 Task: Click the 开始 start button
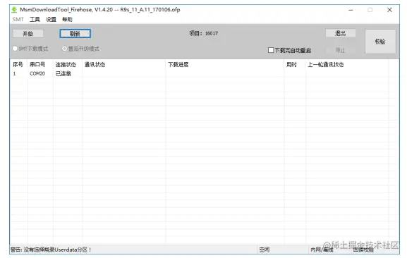tap(28, 33)
